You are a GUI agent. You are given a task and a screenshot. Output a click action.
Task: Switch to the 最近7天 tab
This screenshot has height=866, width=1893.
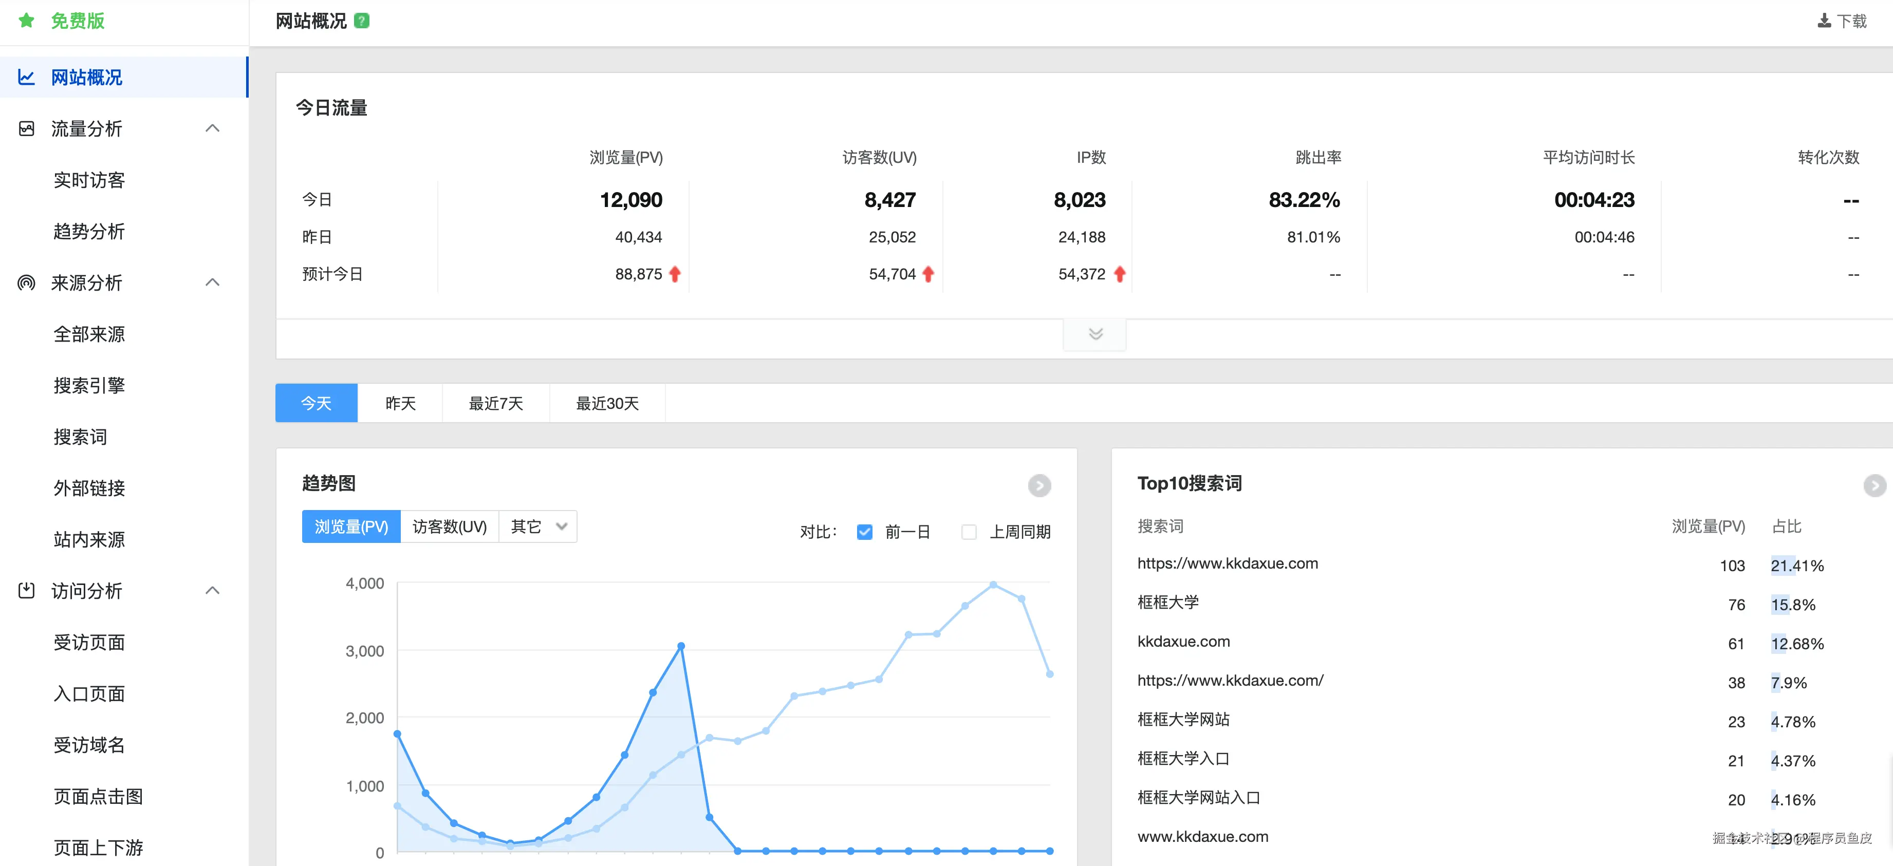(495, 403)
